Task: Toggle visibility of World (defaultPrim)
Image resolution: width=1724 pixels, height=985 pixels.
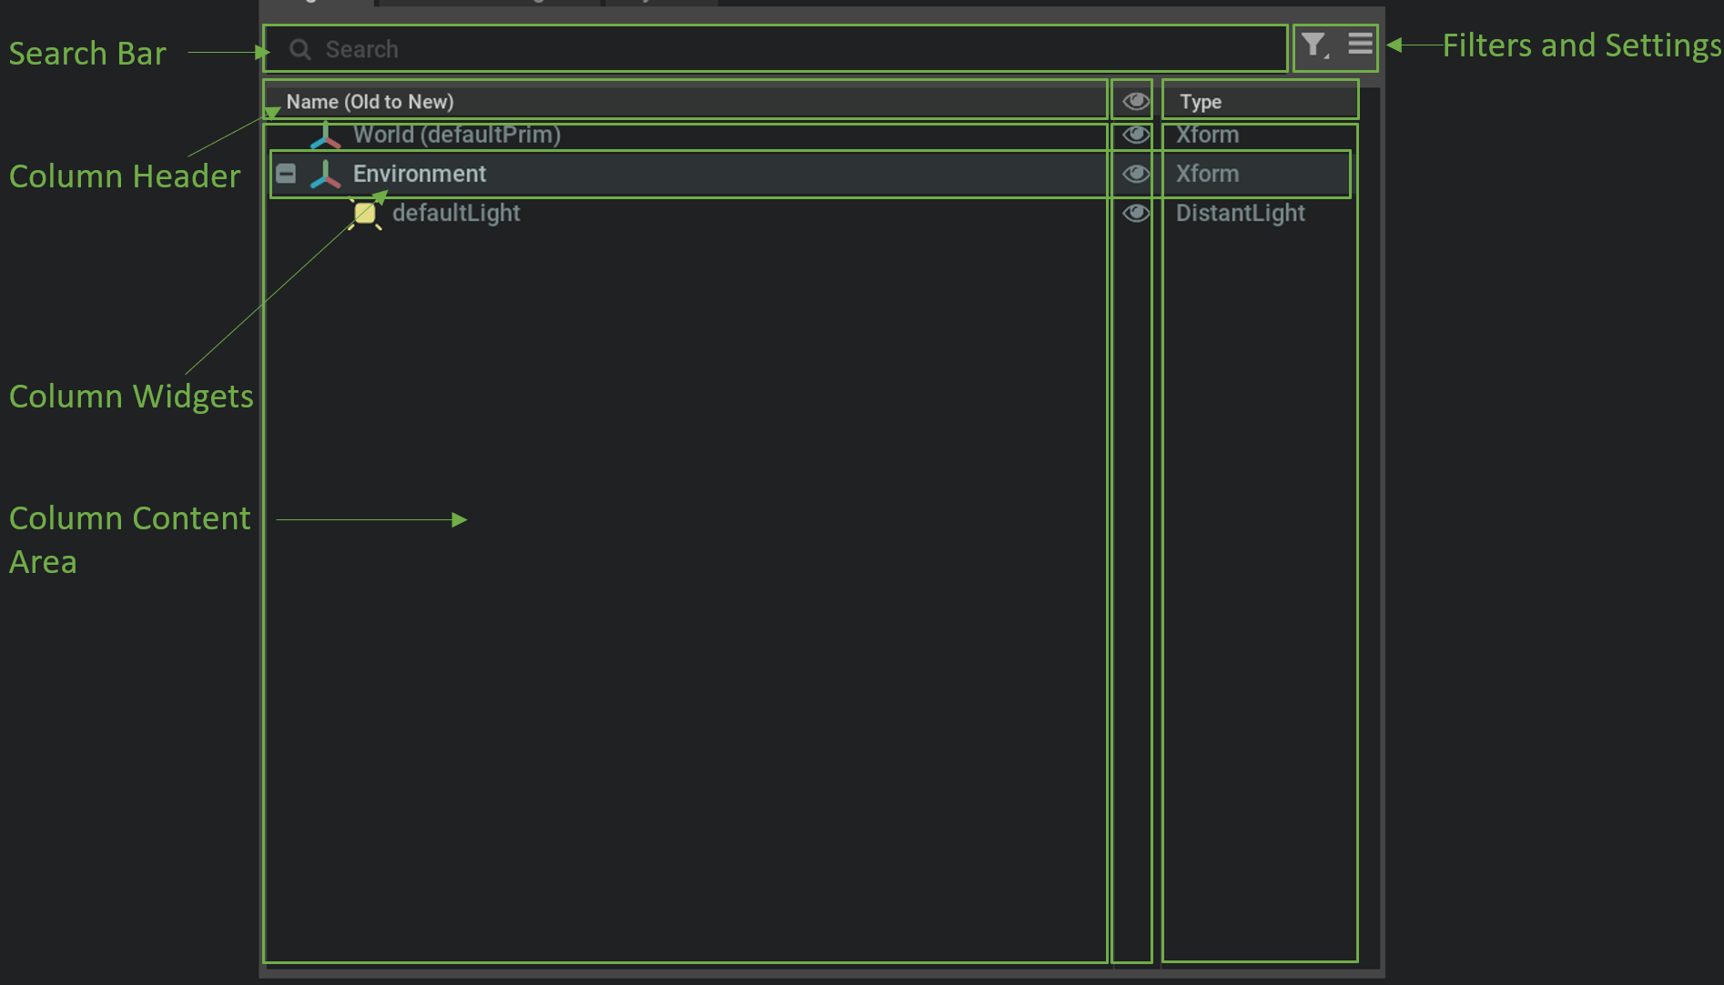Action: click(1135, 135)
